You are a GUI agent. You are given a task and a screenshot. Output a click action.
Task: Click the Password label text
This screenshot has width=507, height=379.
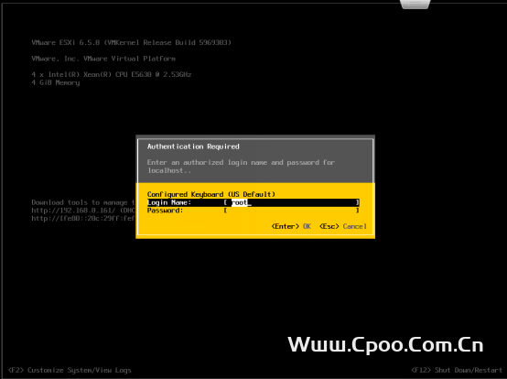pyautogui.click(x=165, y=211)
